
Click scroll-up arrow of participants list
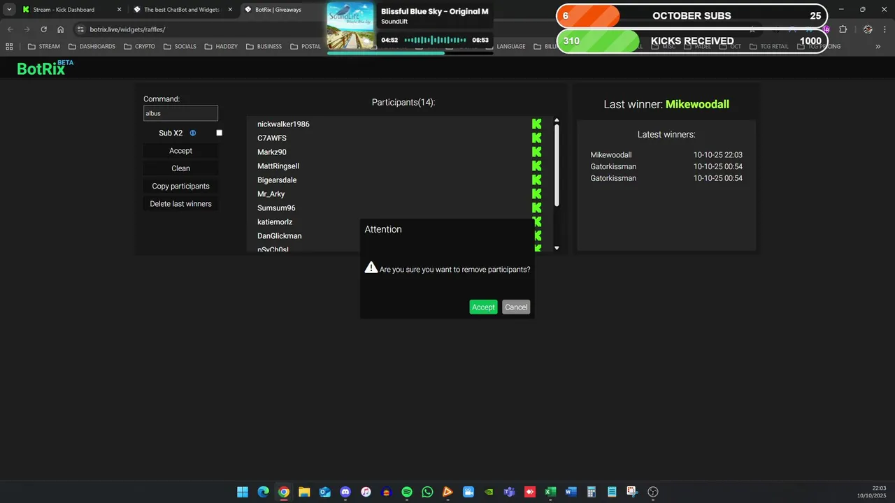(557, 120)
